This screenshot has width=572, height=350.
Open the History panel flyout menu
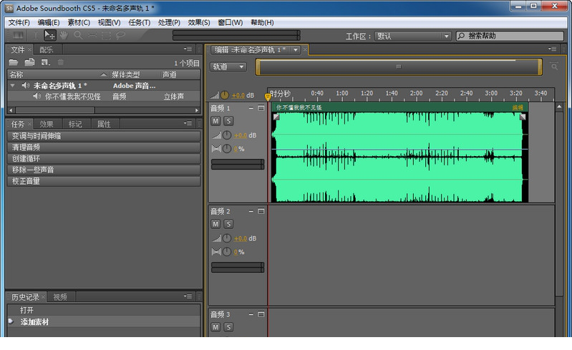[x=188, y=296]
